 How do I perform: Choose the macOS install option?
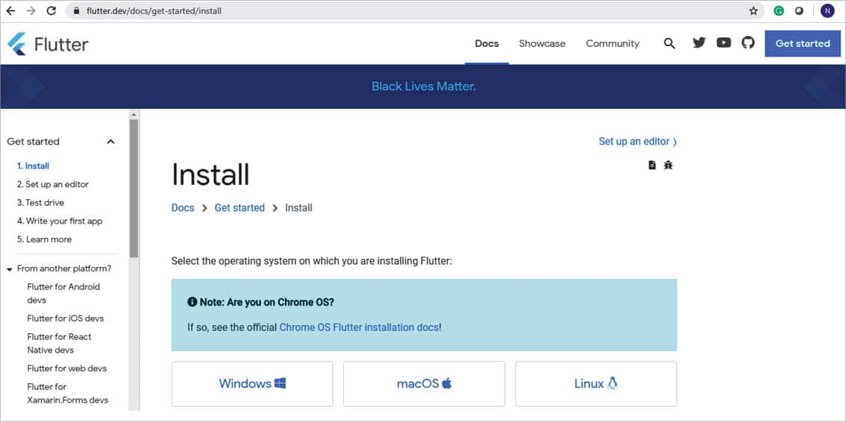[424, 384]
